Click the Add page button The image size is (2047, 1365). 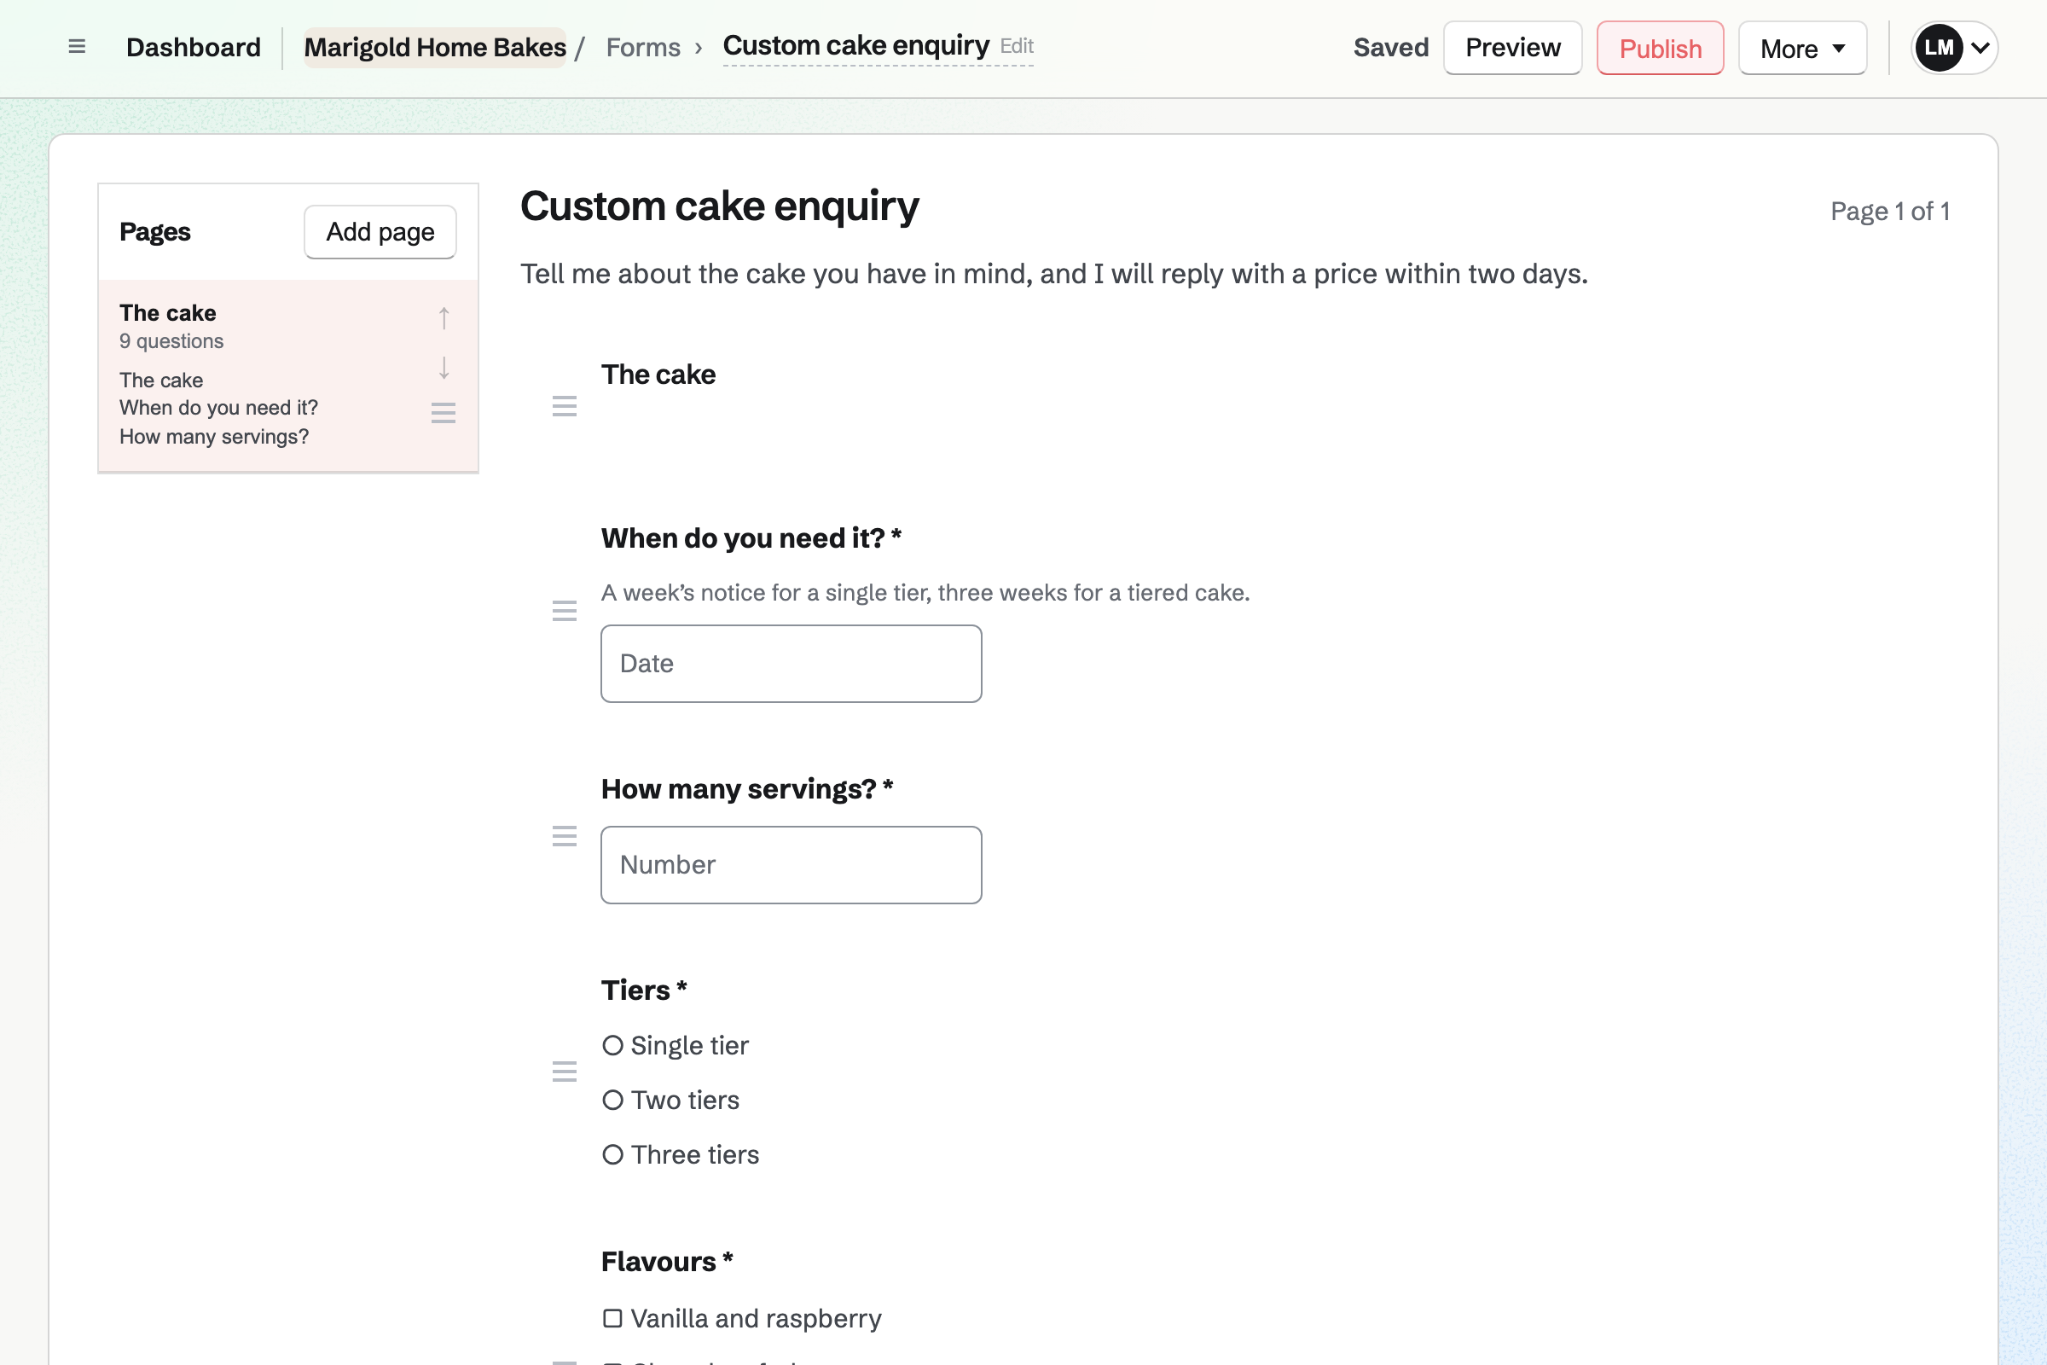[380, 231]
